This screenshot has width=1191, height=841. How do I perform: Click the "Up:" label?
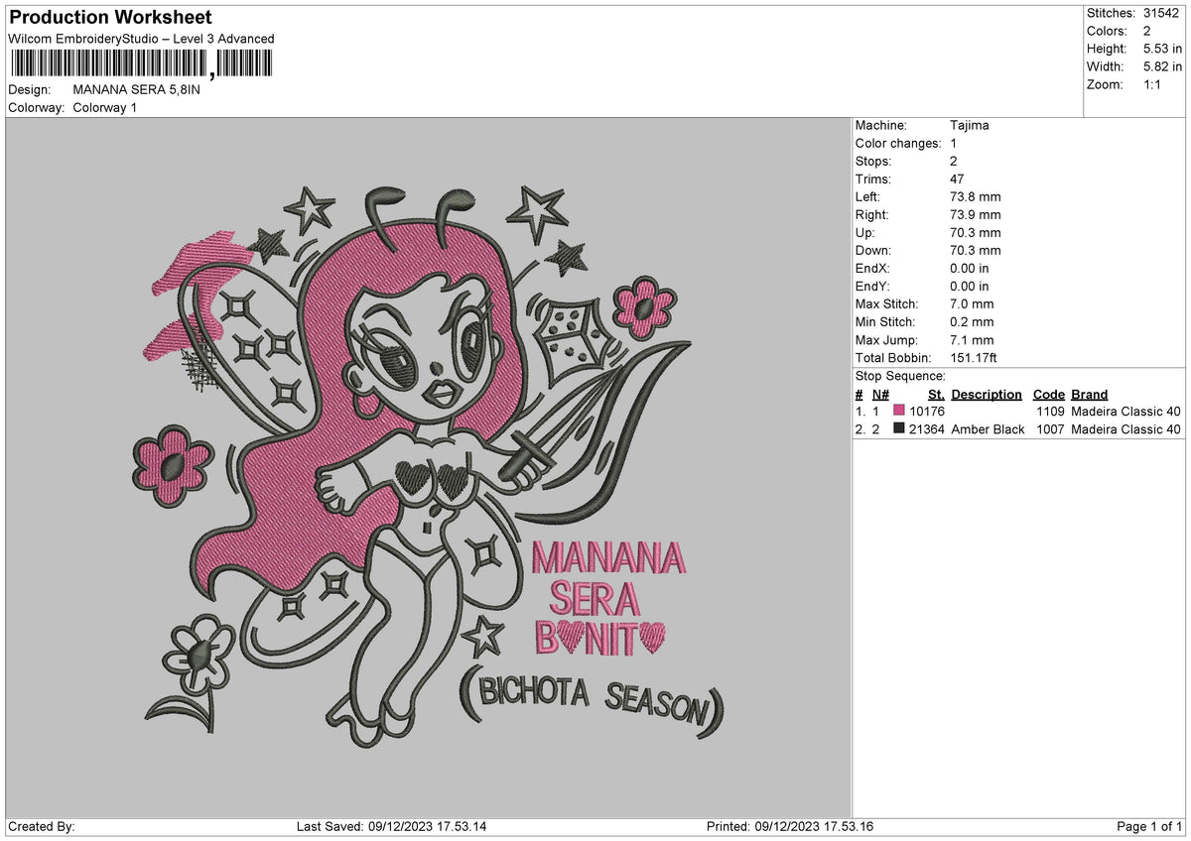[866, 232]
